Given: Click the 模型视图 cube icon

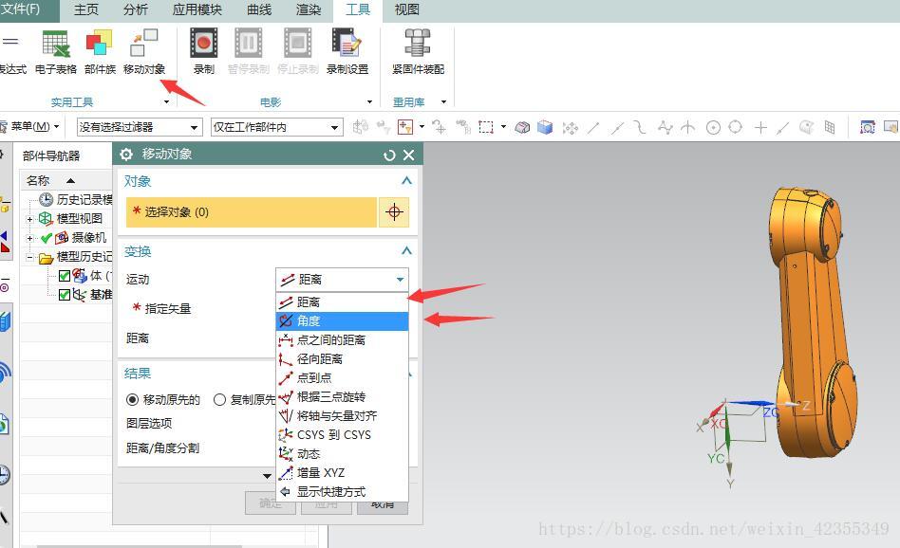Looking at the screenshot, I should pos(46,218).
